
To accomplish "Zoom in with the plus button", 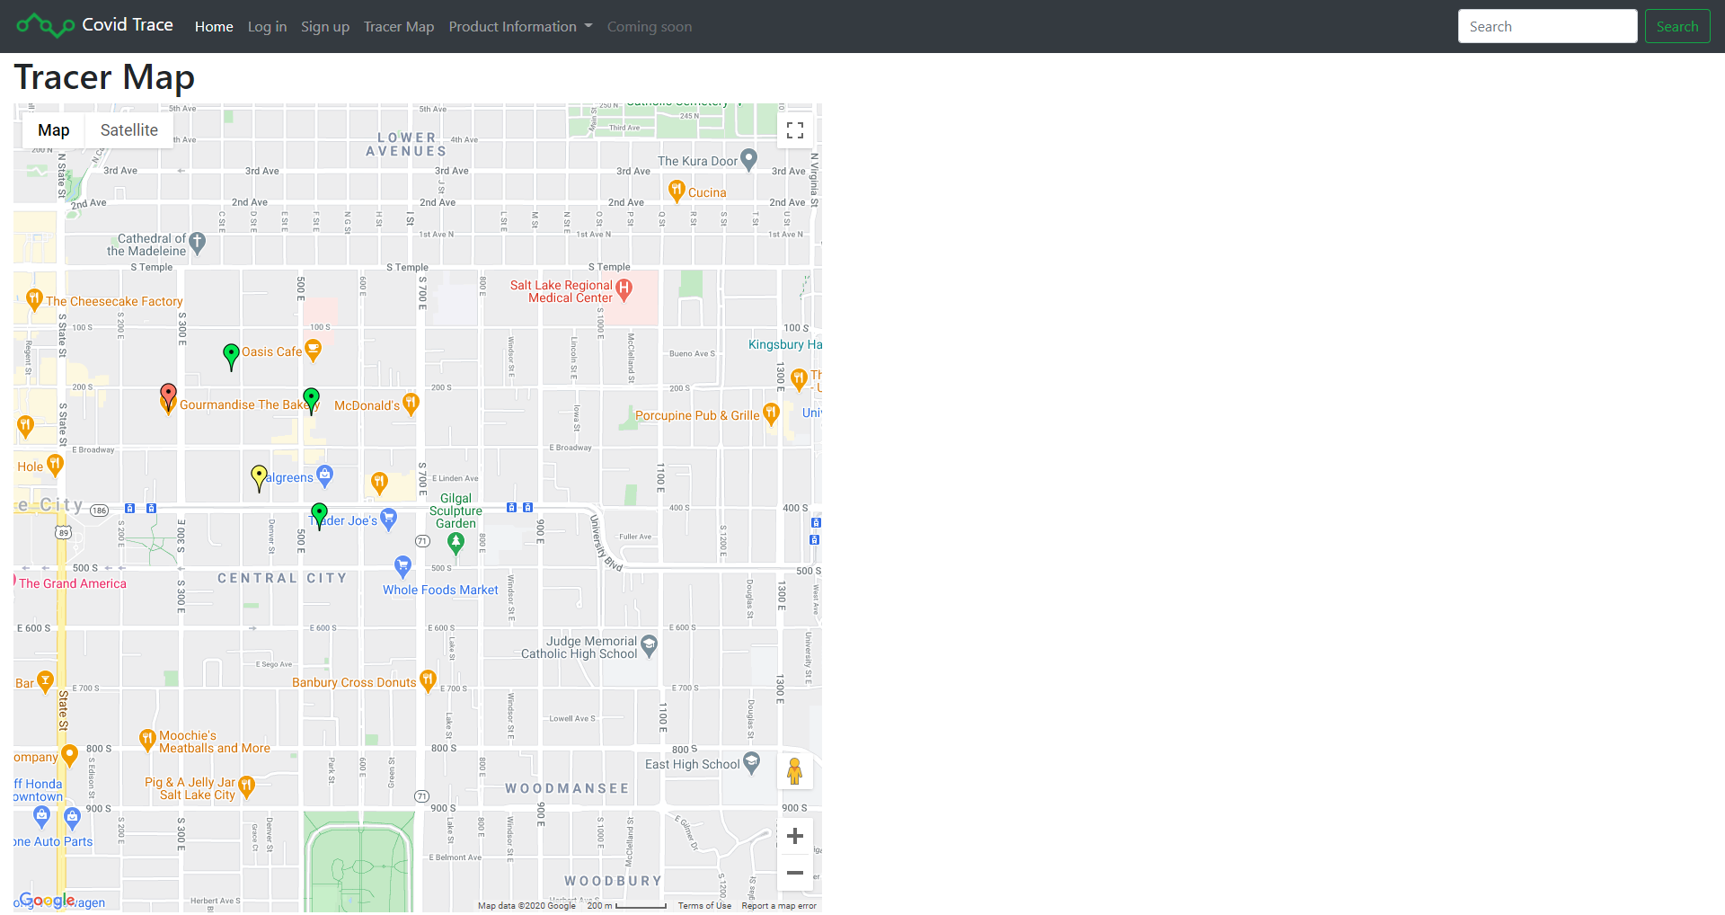I will click(x=795, y=837).
